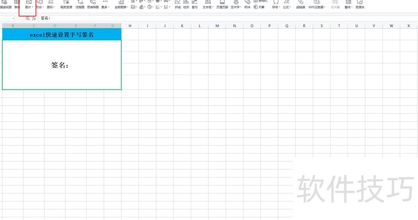This screenshot has height=220, width=418.
Task: Select column I header
Action: [x=147, y=26]
